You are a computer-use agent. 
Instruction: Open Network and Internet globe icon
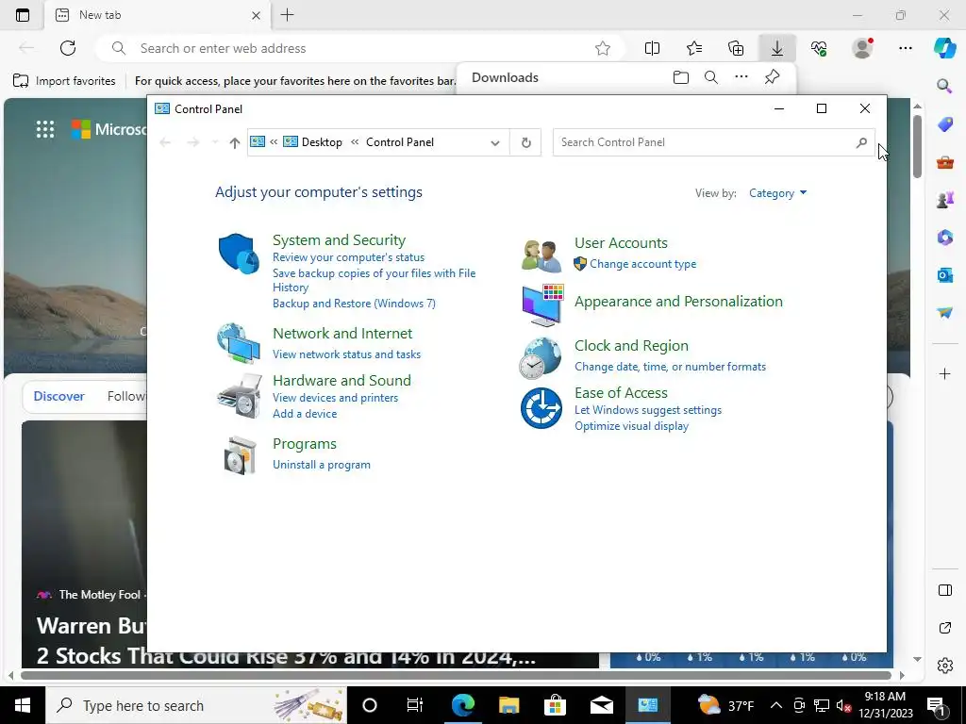[x=239, y=343]
